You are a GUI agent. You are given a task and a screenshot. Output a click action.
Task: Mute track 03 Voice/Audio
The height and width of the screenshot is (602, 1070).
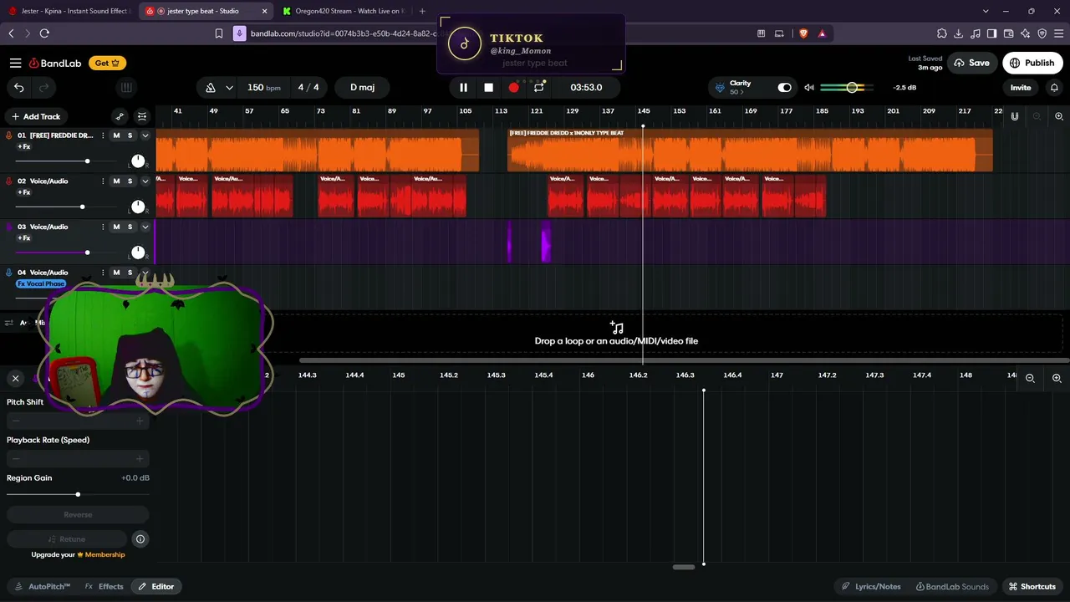point(116,227)
